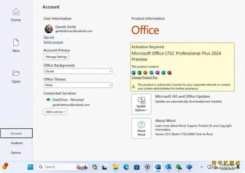Click the Activation Required heading
The image size is (245, 173).
[x=148, y=47]
